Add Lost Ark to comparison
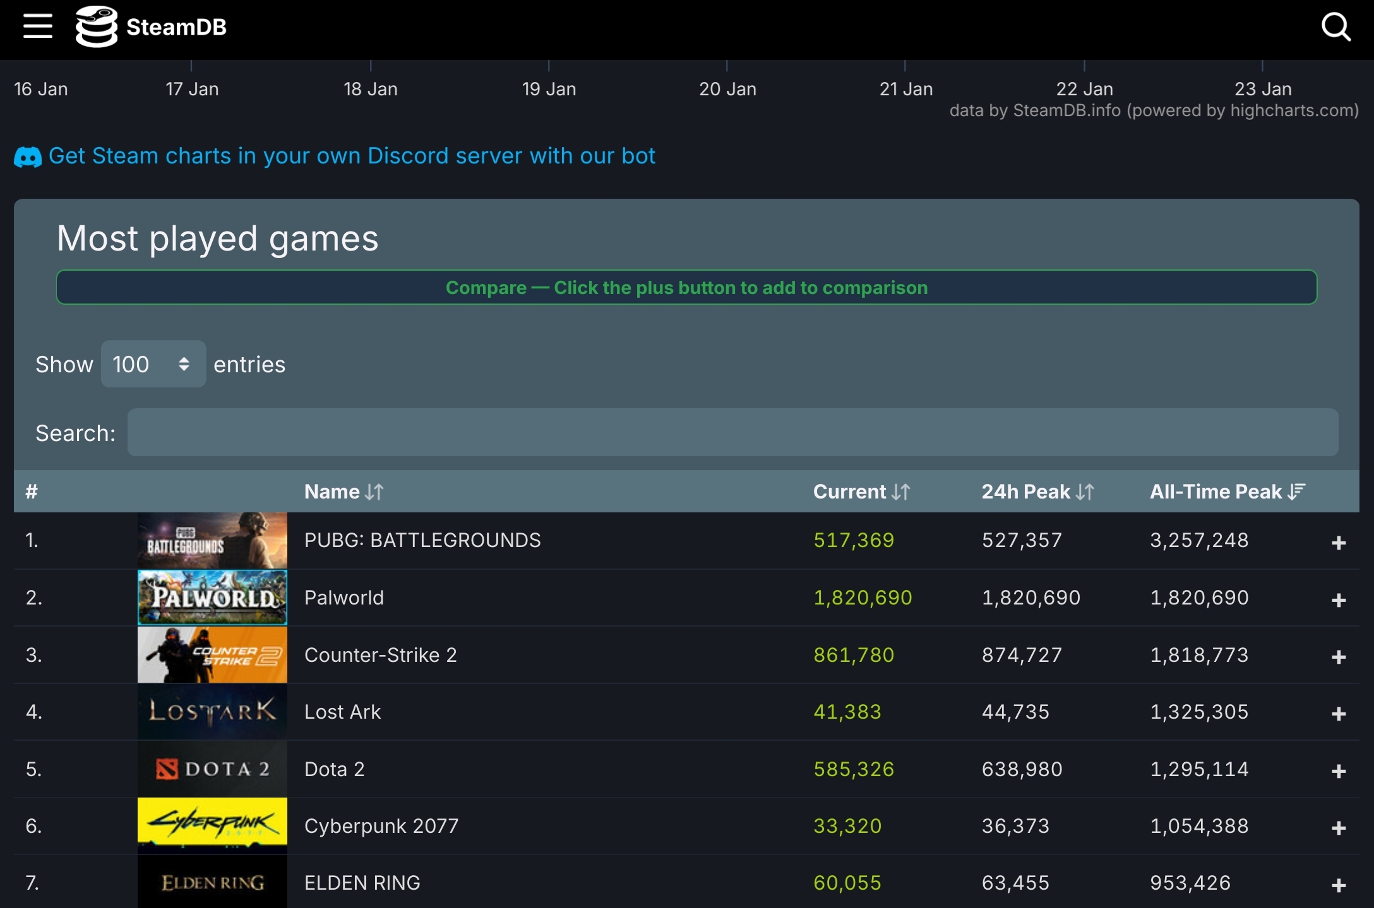This screenshot has width=1374, height=908. tap(1339, 714)
